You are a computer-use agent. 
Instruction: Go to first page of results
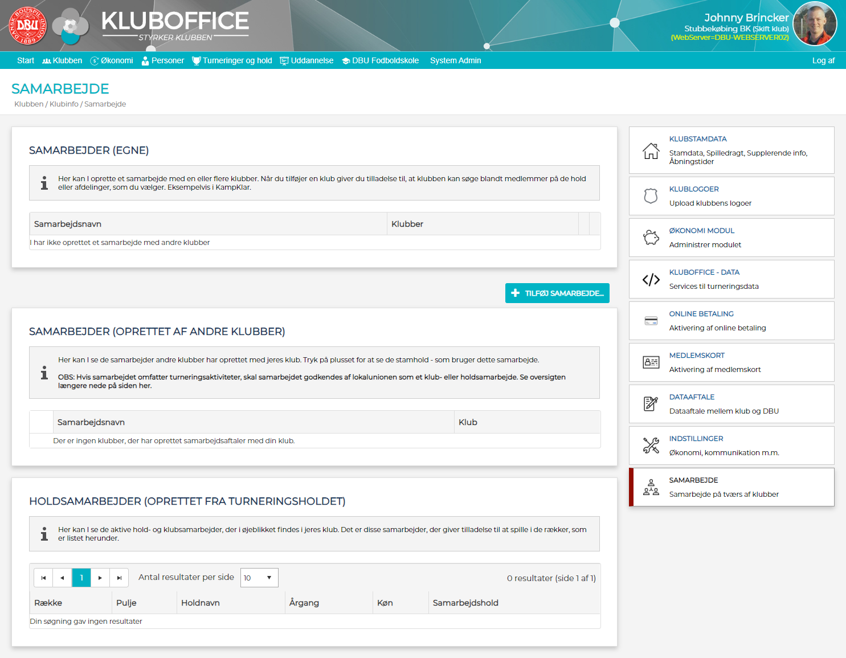point(43,578)
